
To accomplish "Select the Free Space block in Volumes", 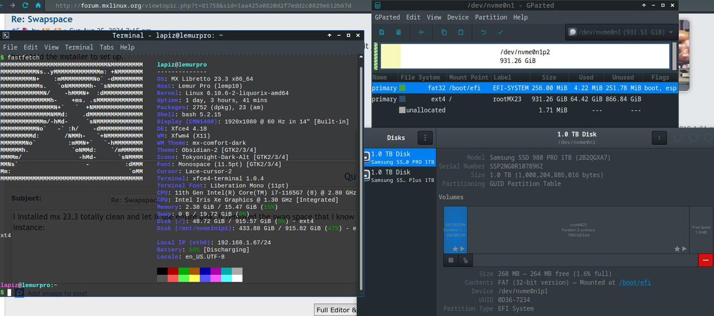I will coord(701,230).
